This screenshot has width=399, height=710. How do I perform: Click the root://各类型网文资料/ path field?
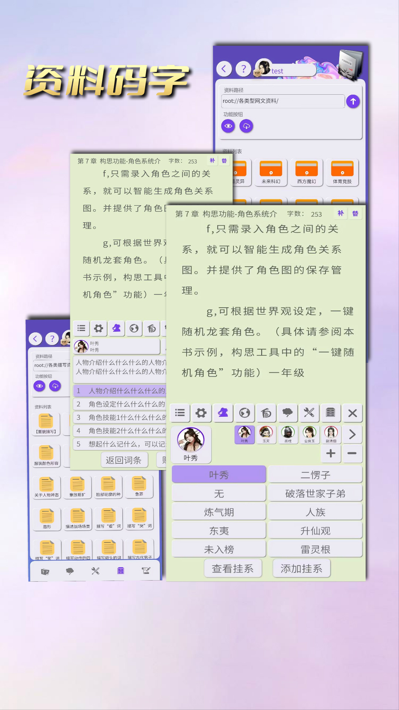(x=283, y=101)
